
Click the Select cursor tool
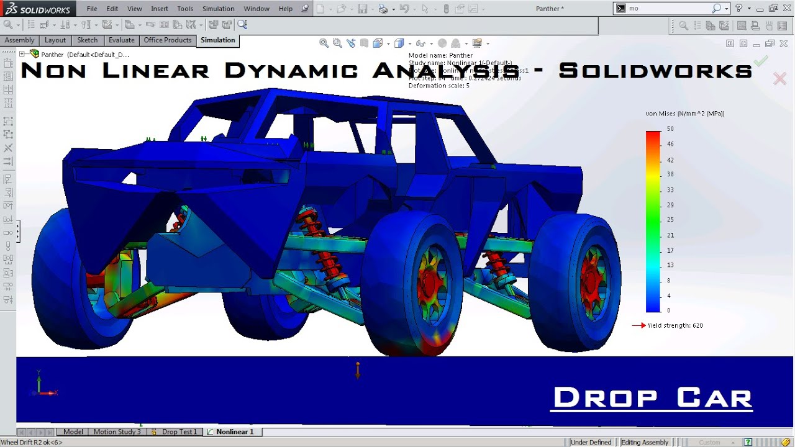pos(425,9)
